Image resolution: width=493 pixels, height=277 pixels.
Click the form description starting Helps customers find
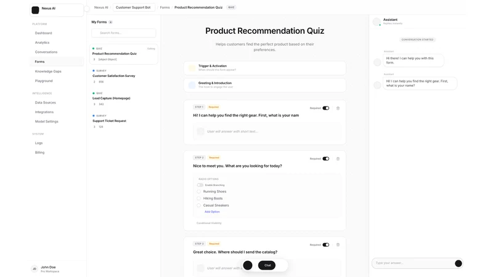pyautogui.click(x=265, y=47)
